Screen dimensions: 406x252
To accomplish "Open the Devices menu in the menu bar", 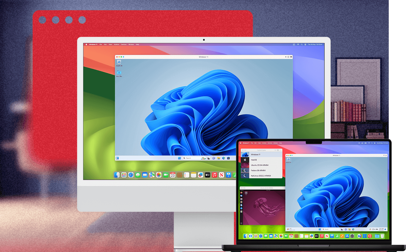I will point(123,45).
